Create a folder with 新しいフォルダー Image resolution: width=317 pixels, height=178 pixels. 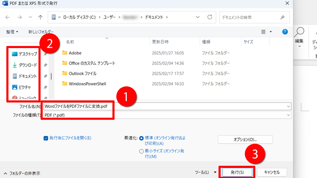tap(41, 32)
